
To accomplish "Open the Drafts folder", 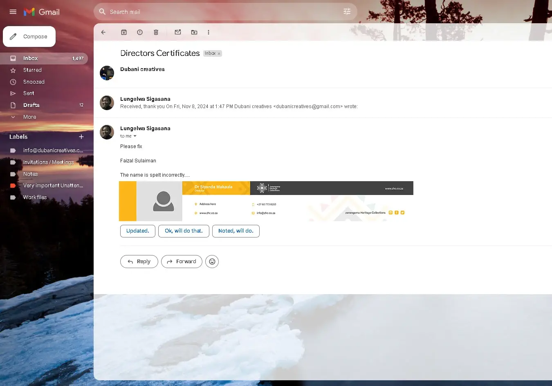I will 31,105.
